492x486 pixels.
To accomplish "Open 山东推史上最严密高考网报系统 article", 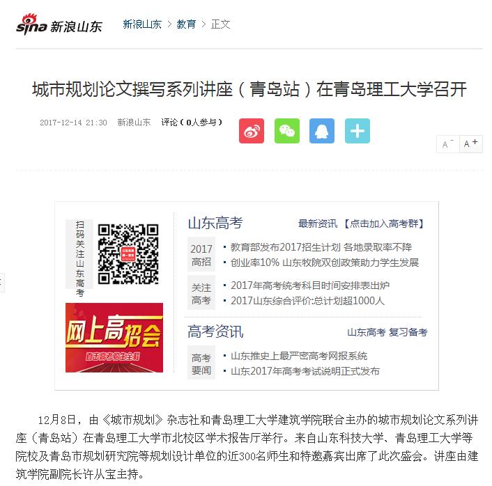I will pos(299,356).
